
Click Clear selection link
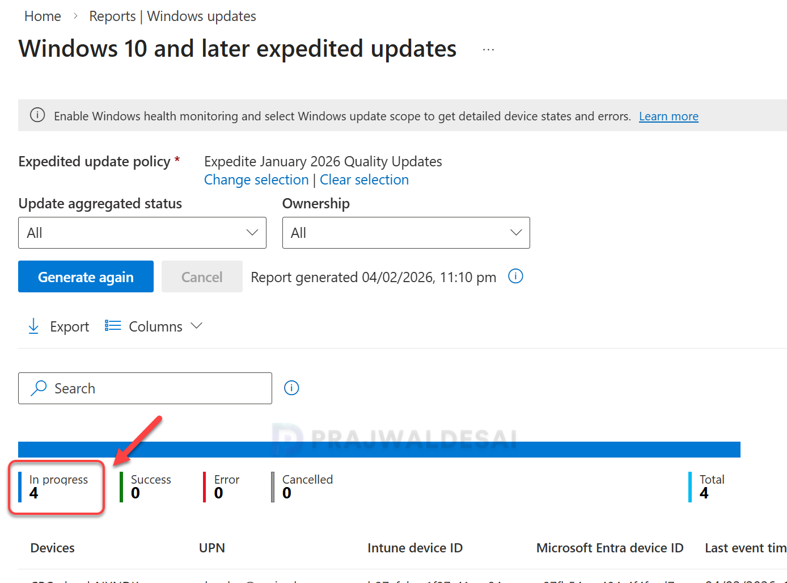coord(364,180)
